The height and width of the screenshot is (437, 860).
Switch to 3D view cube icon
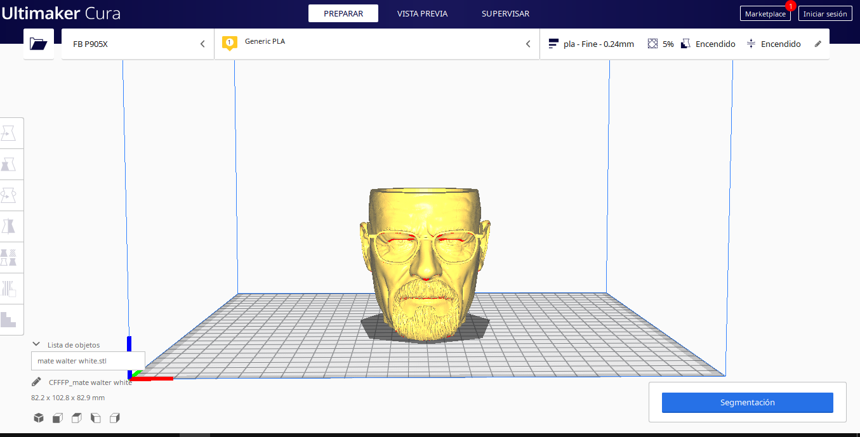(x=39, y=418)
